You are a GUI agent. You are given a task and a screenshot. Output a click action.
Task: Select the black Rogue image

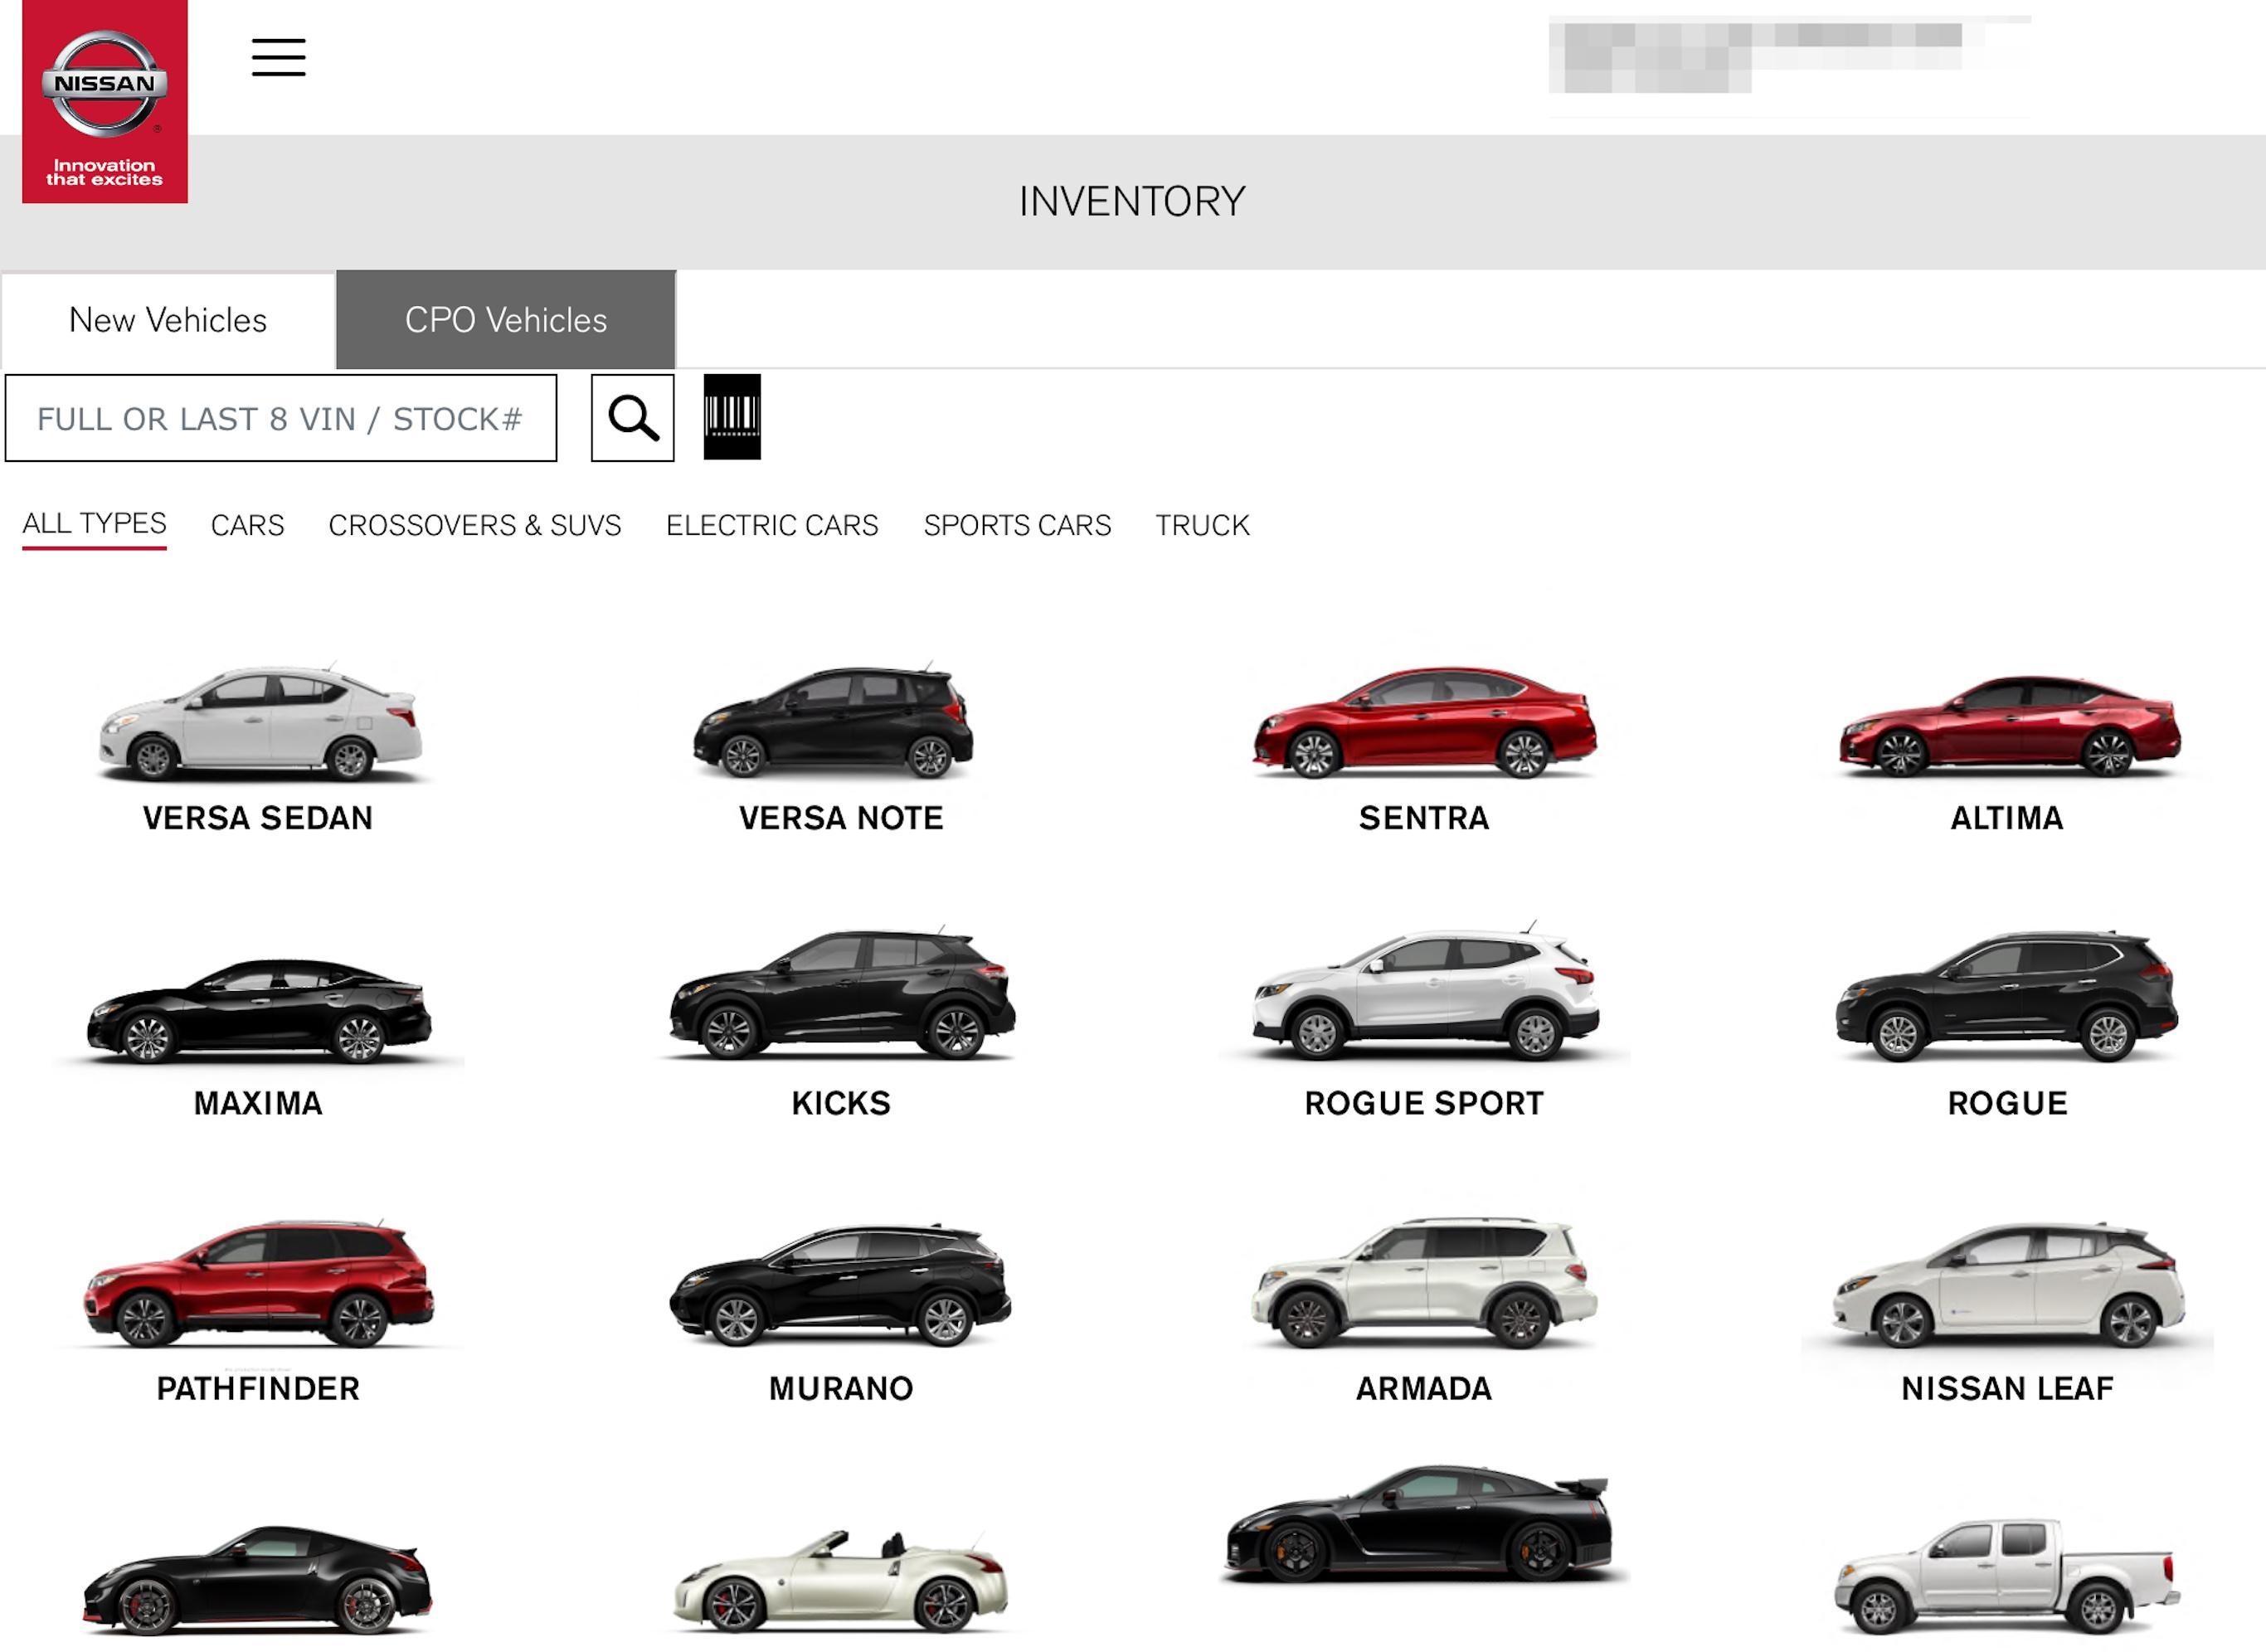2007,996
